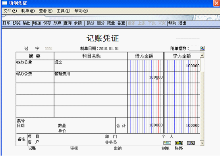220x156 pixels.
Task: Click the 制单日期 date field
Action: pyautogui.click(x=110, y=49)
